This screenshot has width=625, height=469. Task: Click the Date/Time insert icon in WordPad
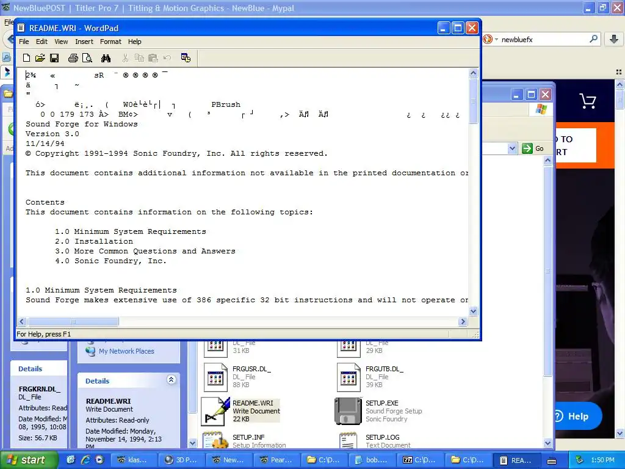(x=186, y=58)
